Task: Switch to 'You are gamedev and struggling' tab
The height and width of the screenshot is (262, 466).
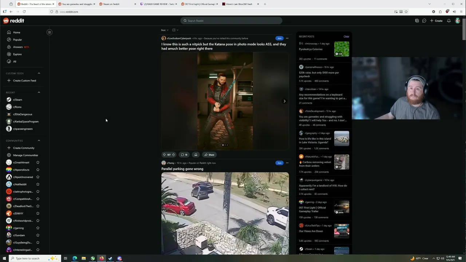Action: point(76,4)
